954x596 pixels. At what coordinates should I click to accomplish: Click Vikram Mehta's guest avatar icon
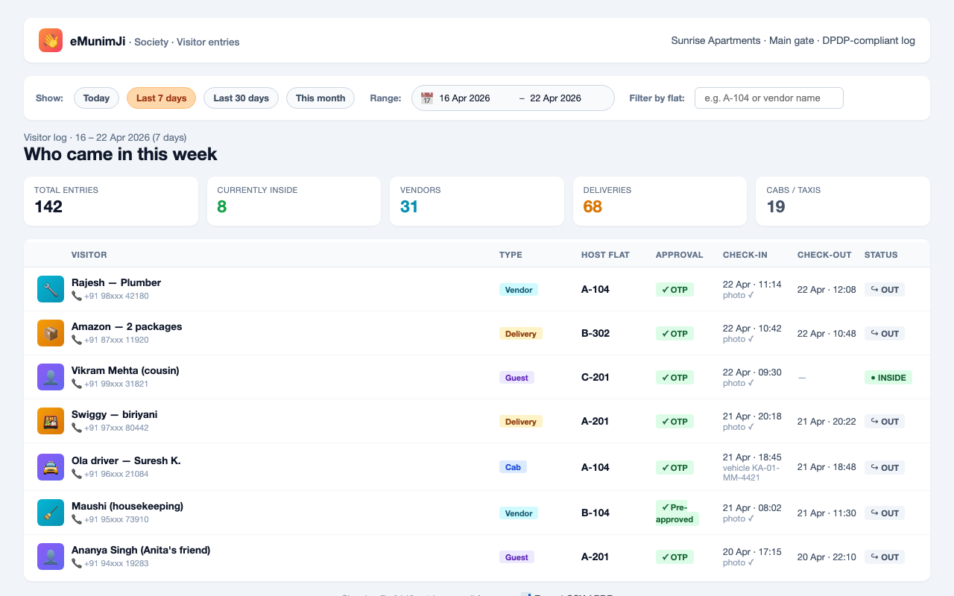point(51,377)
